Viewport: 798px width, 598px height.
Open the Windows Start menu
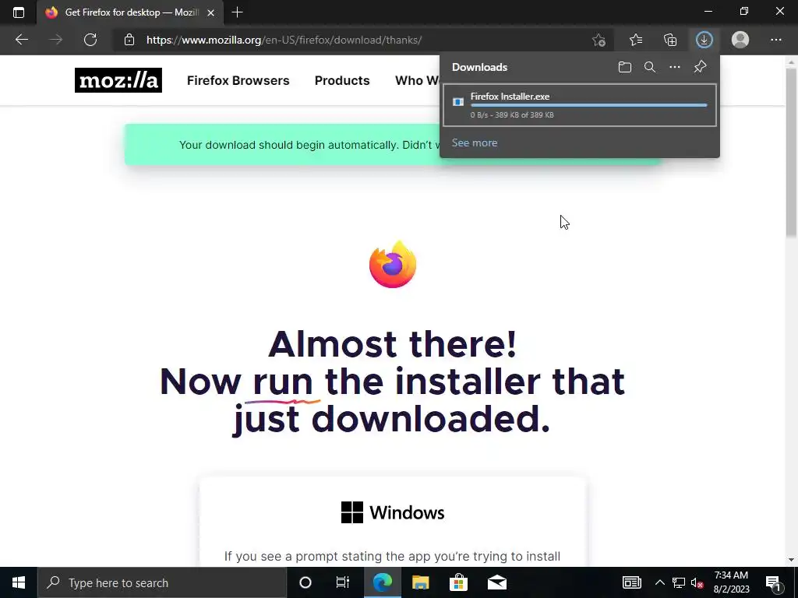pyautogui.click(x=19, y=582)
